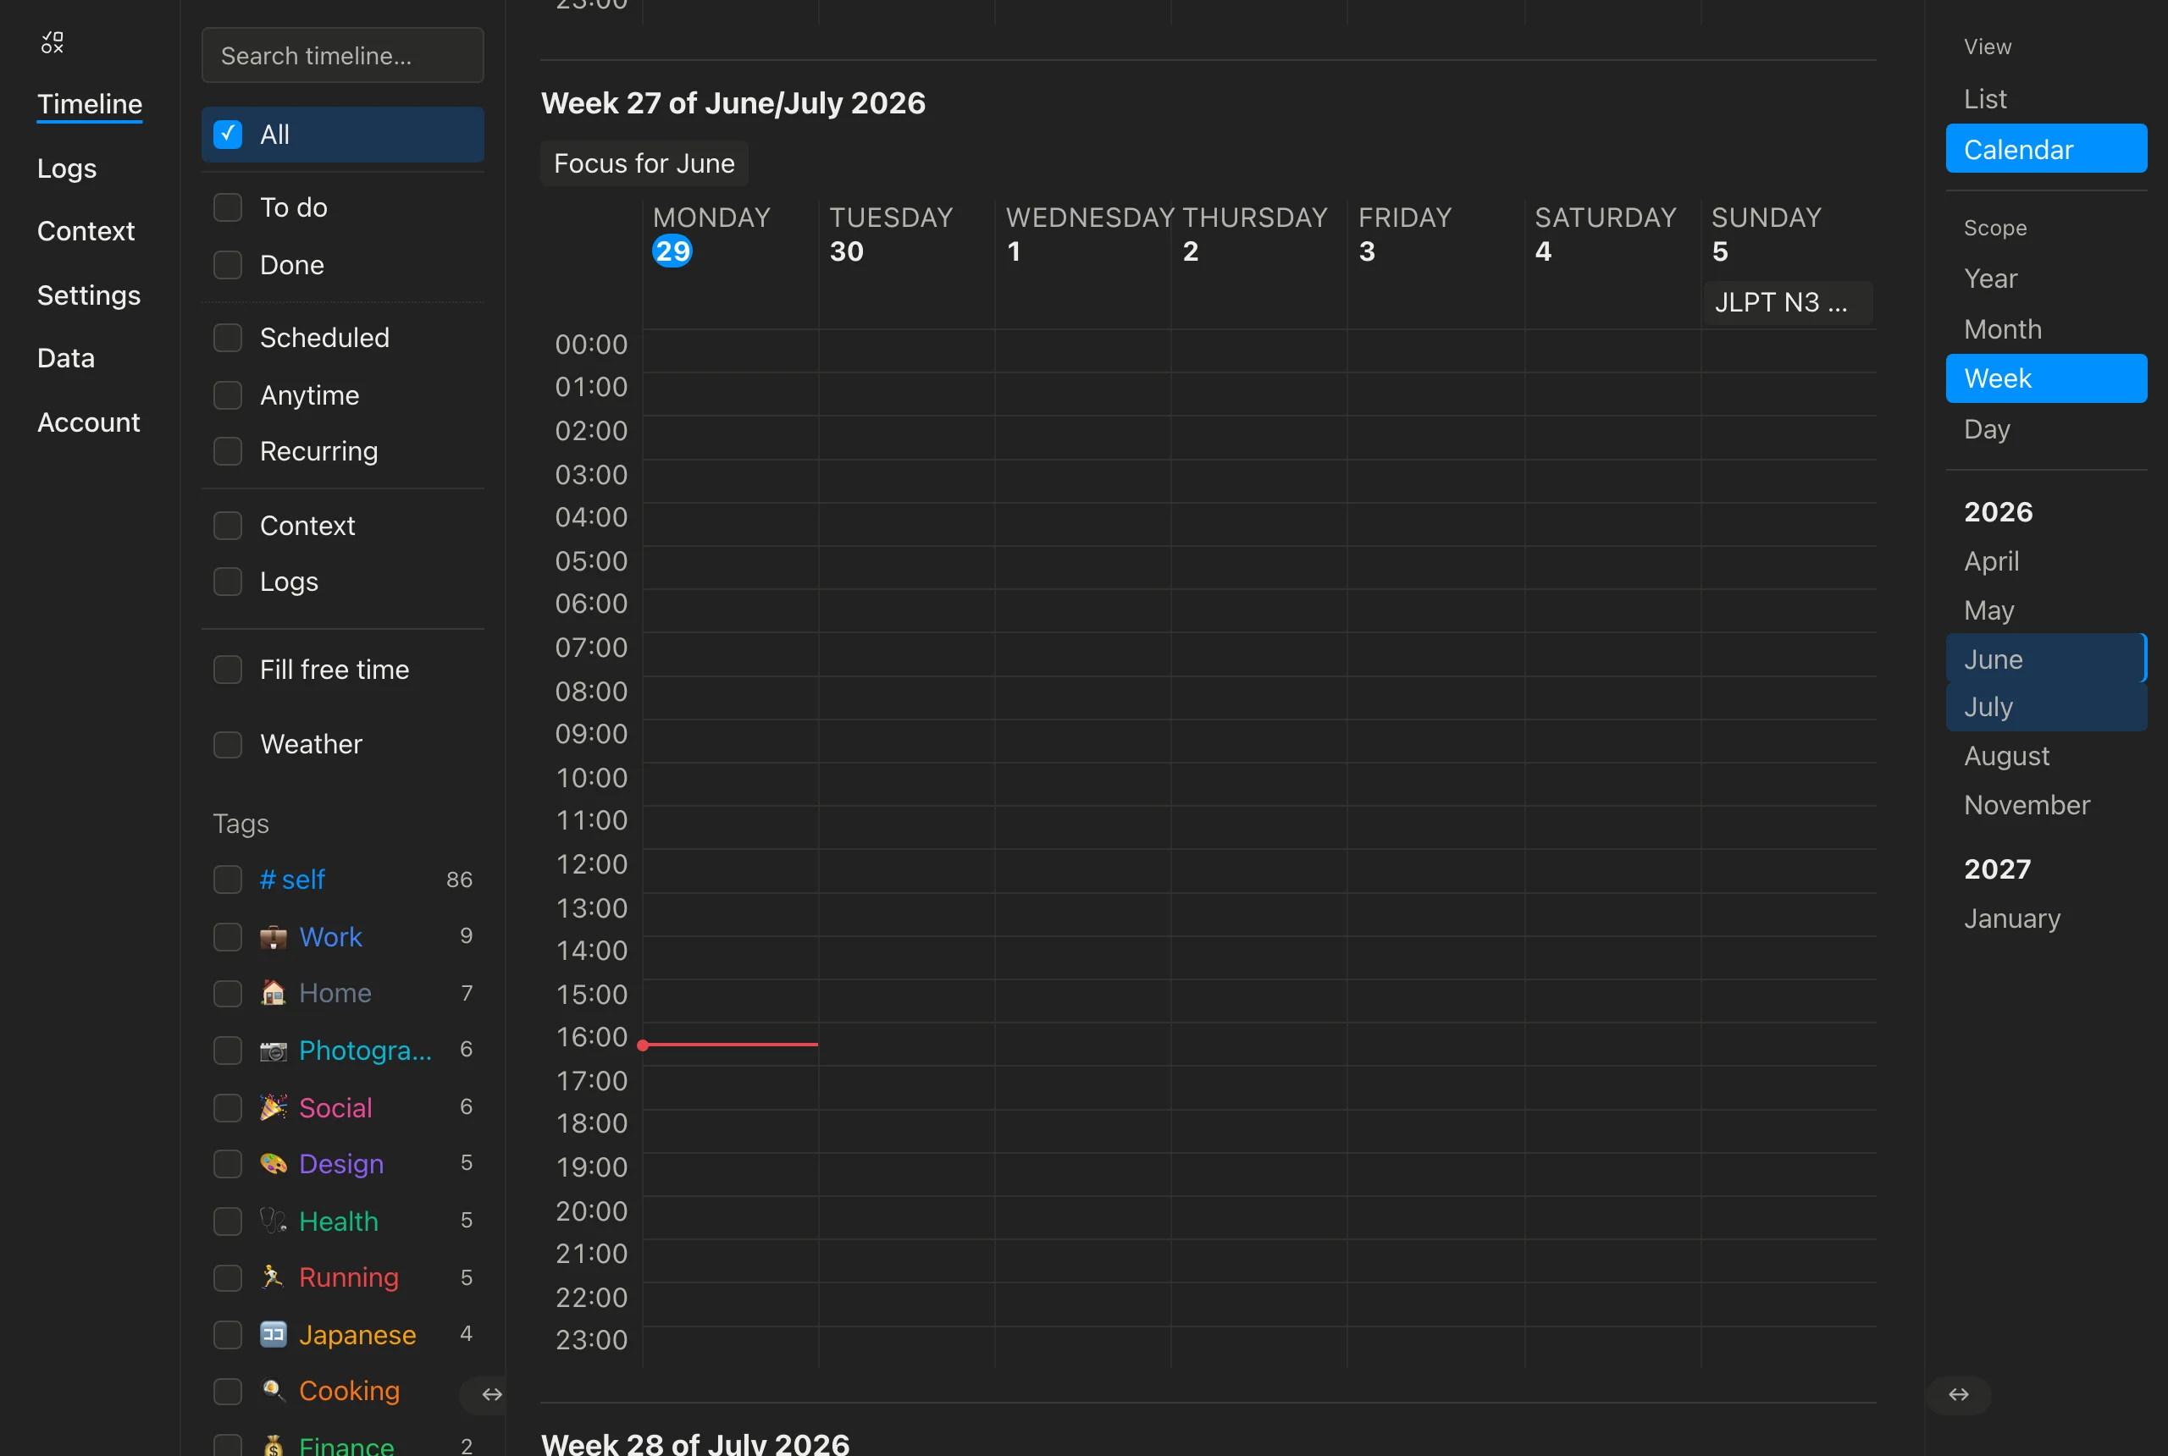Filter by the Design tag label
The height and width of the screenshot is (1456, 2168).
coord(341,1165)
